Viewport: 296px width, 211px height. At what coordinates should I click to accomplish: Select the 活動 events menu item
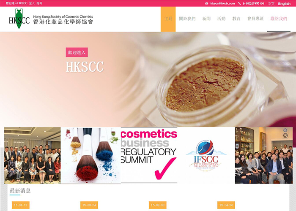coord(221,19)
